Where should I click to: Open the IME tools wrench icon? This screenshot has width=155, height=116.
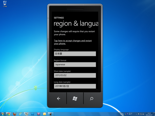coord(123,114)
